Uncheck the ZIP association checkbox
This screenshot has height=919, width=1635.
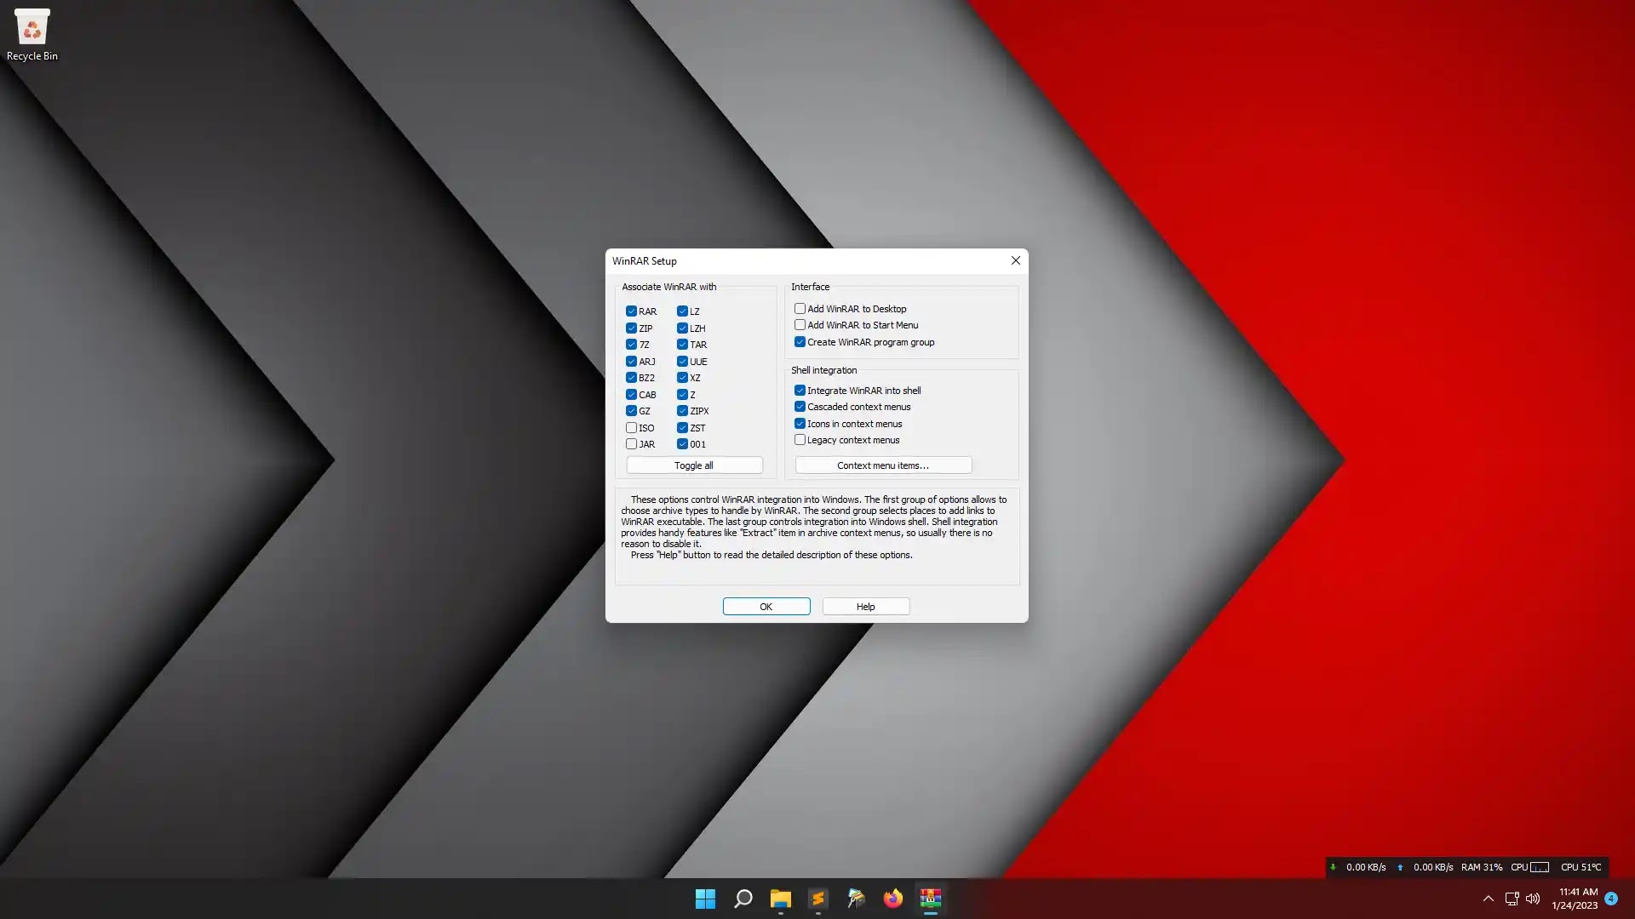[x=631, y=328]
